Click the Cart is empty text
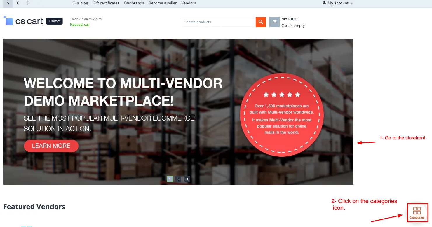 [x=293, y=26]
